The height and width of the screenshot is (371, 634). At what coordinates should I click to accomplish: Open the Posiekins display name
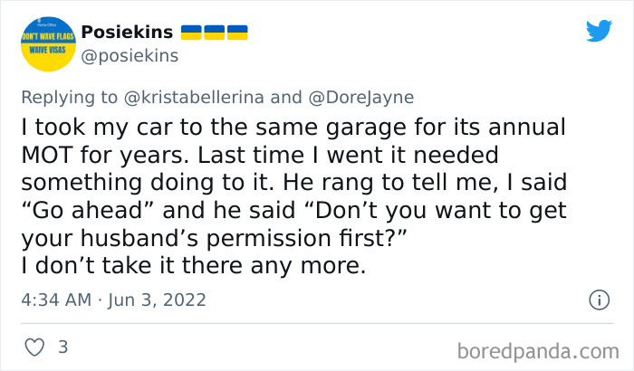point(128,33)
